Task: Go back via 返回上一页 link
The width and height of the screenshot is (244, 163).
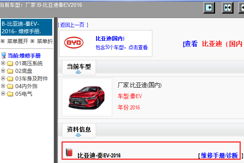Action: point(73,25)
